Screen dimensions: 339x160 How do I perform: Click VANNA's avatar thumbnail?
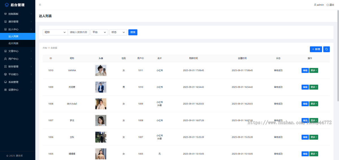[101, 70]
